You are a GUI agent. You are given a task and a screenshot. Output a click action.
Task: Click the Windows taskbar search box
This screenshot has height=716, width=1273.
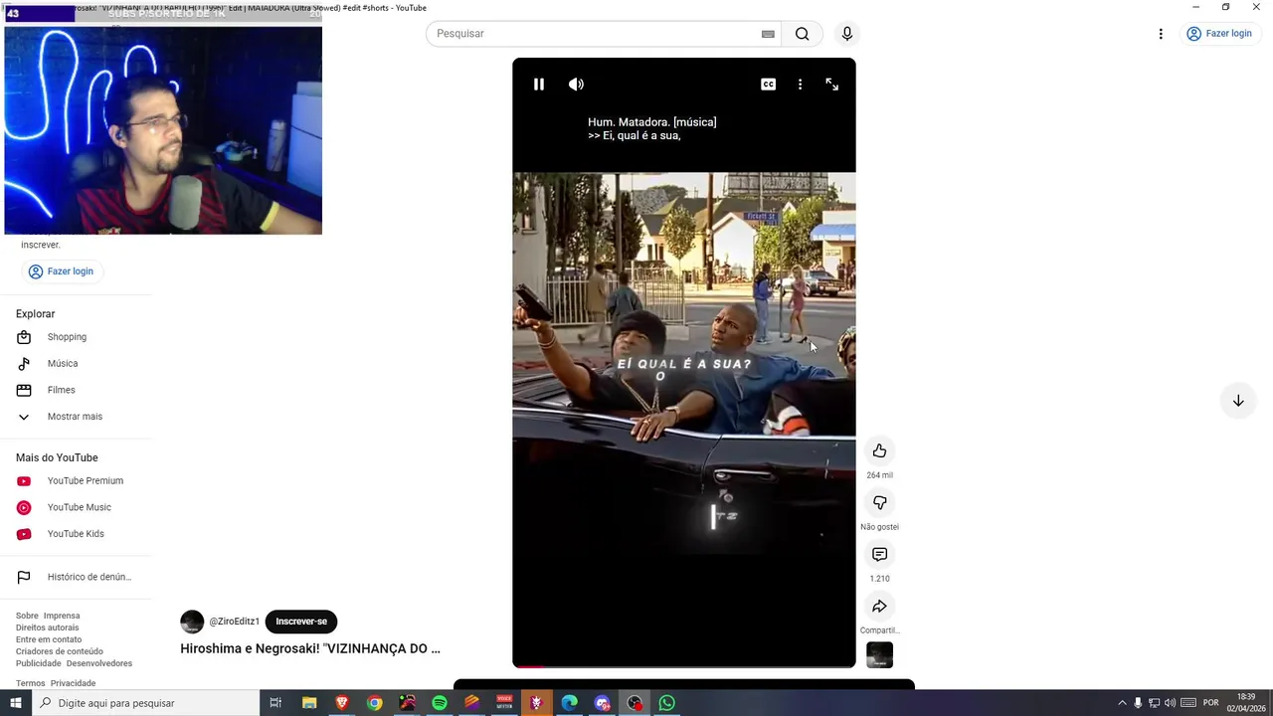click(x=145, y=703)
